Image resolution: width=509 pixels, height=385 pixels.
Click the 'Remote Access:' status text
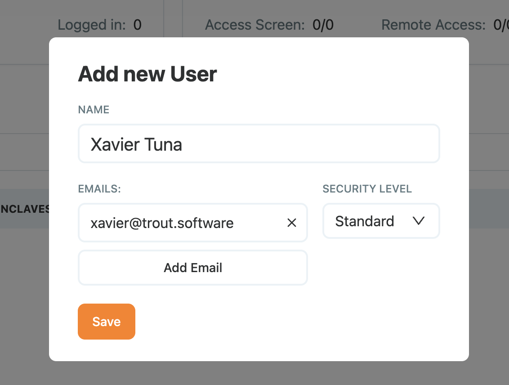(433, 25)
